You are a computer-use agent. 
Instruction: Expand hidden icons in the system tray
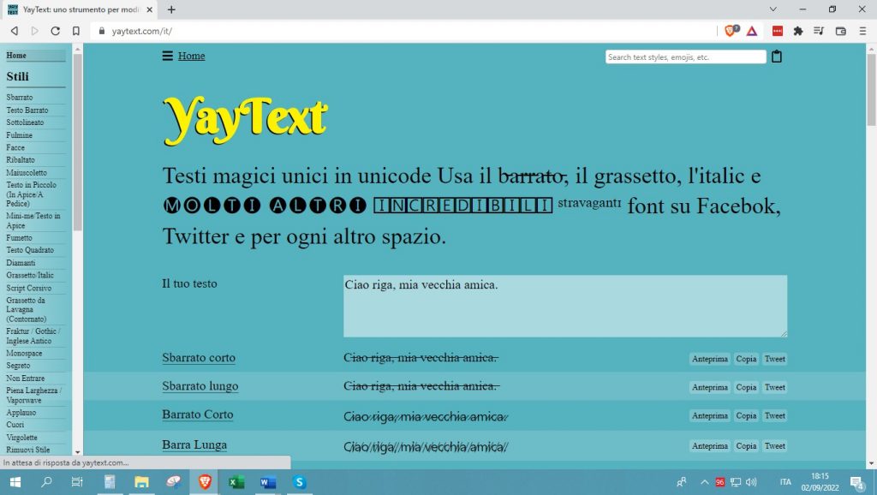point(704,482)
